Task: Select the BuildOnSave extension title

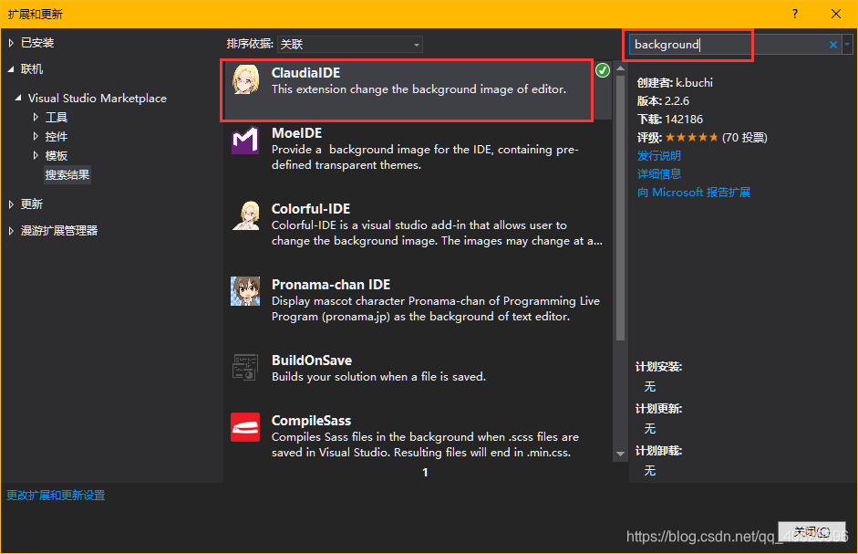Action: pos(312,360)
